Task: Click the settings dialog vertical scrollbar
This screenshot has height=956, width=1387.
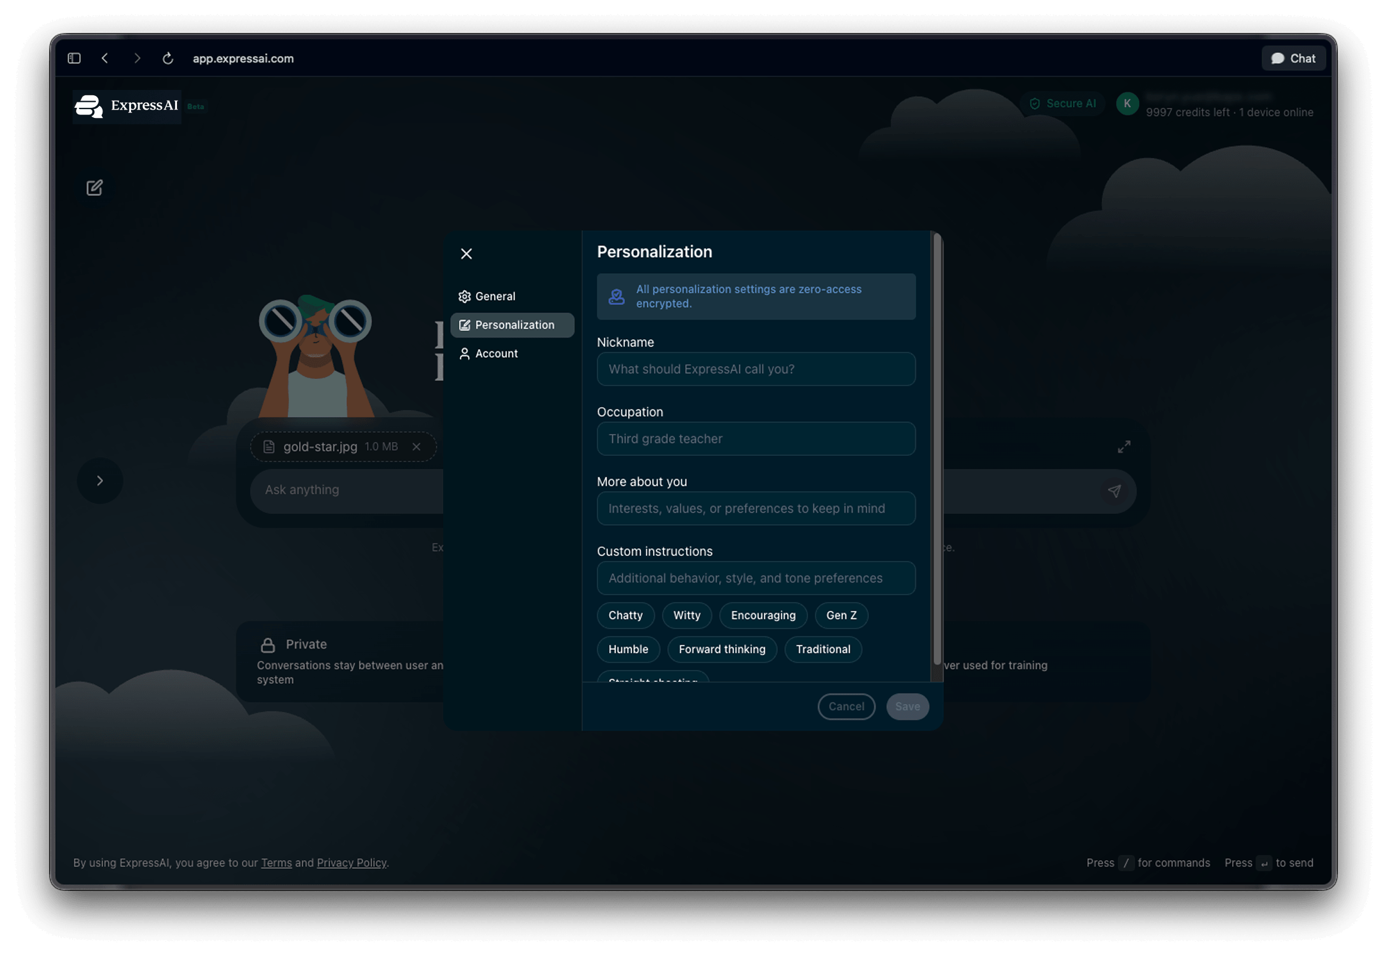Action: pyautogui.click(x=937, y=449)
